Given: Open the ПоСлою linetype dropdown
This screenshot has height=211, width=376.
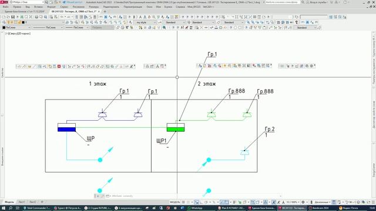Looking at the screenshot, I should click(x=48, y=28).
